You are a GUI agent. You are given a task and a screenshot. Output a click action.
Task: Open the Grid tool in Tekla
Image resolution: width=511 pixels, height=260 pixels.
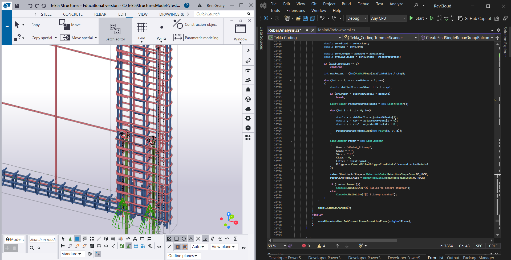pos(142,31)
